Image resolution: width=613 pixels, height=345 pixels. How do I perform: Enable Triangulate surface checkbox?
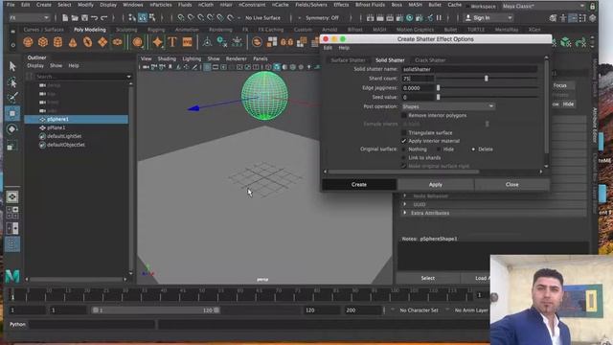404,132
